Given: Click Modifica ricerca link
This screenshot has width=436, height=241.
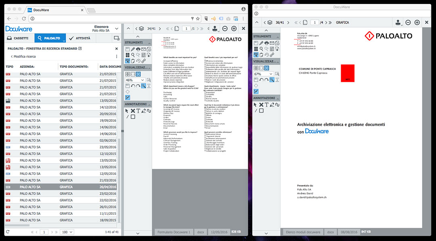Looking at the screenshot, I should (23, 57).
